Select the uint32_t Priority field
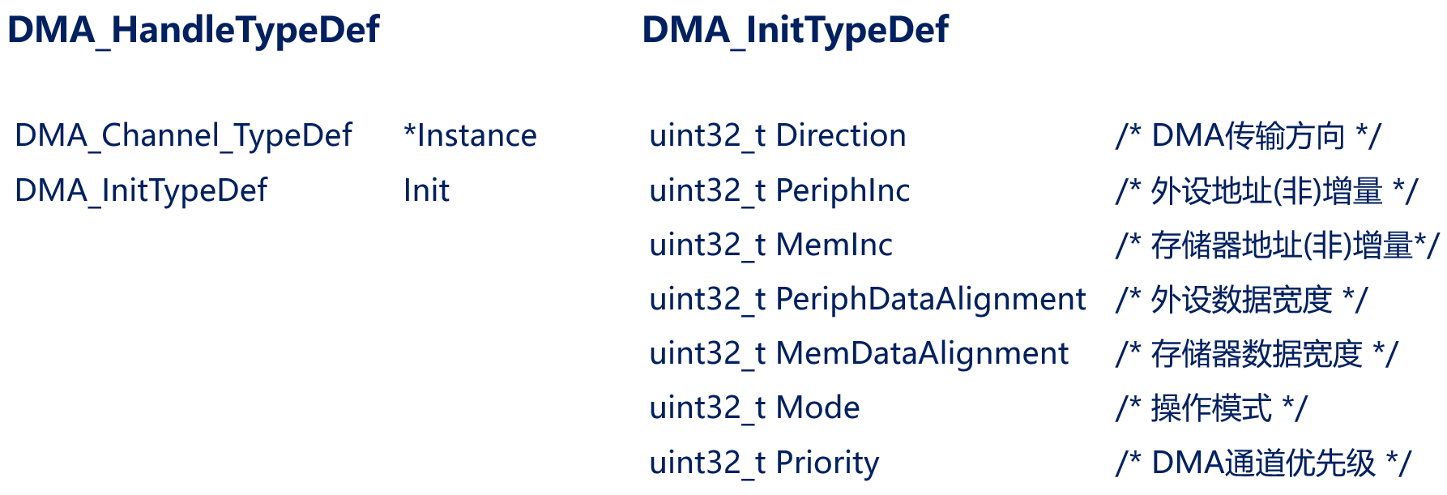 tap(764, 463)
